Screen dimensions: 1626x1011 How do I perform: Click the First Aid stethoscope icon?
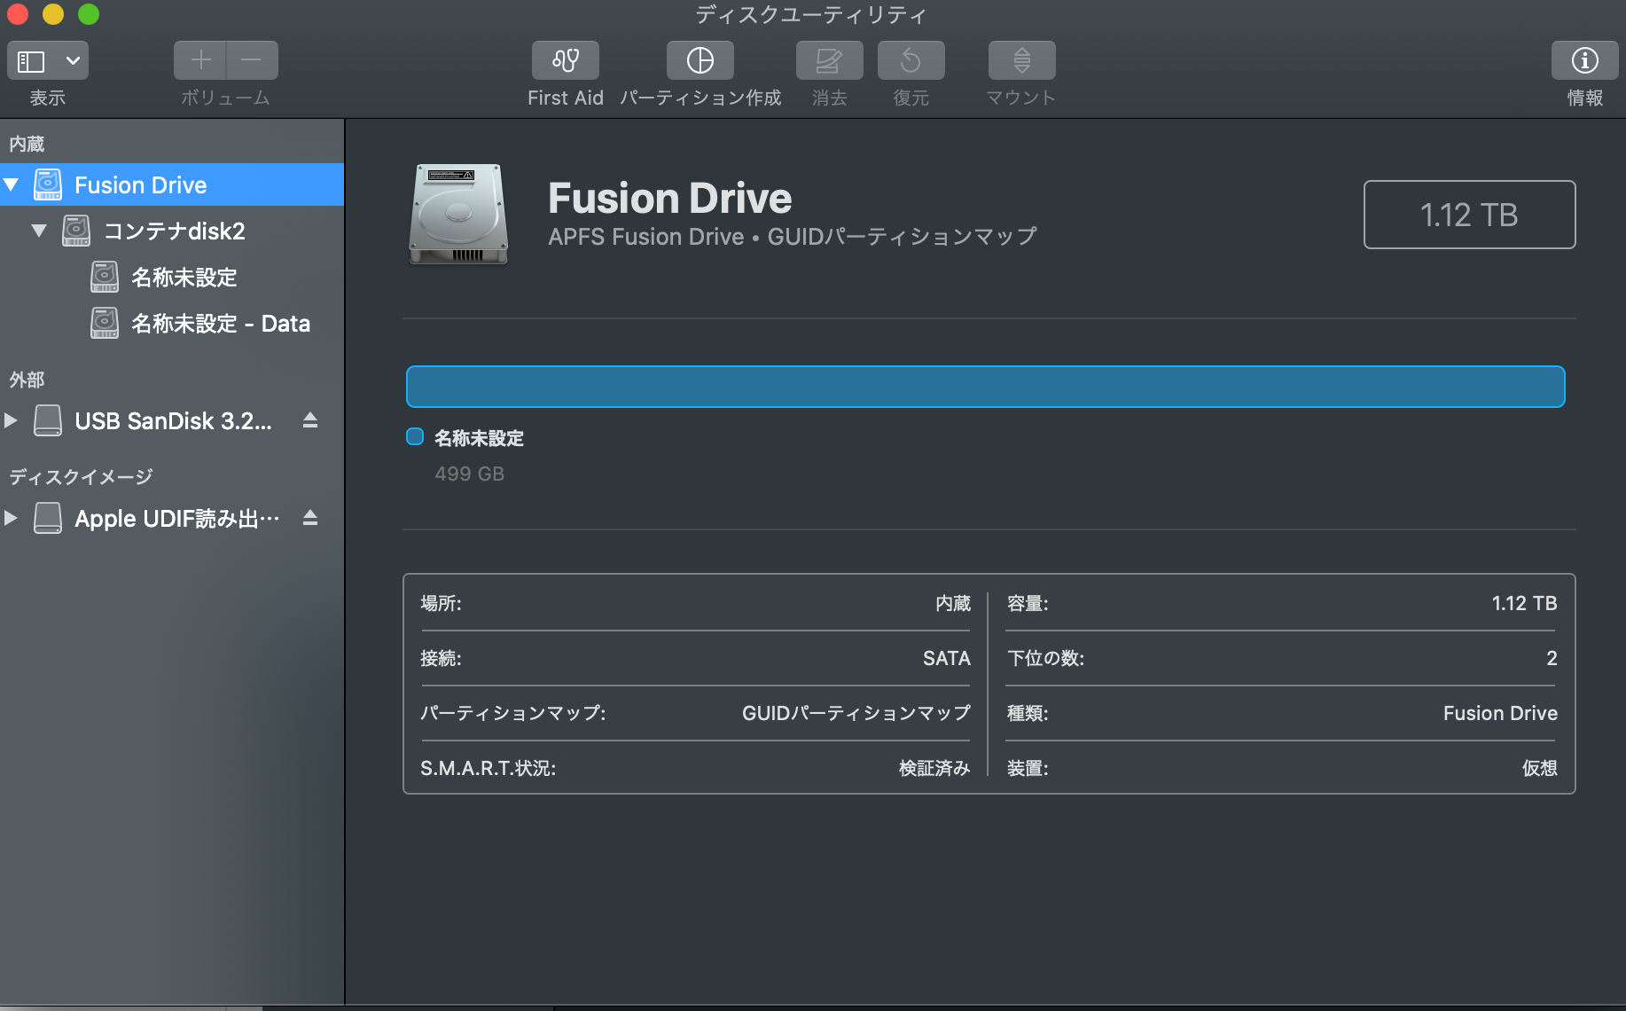(565, 60)
